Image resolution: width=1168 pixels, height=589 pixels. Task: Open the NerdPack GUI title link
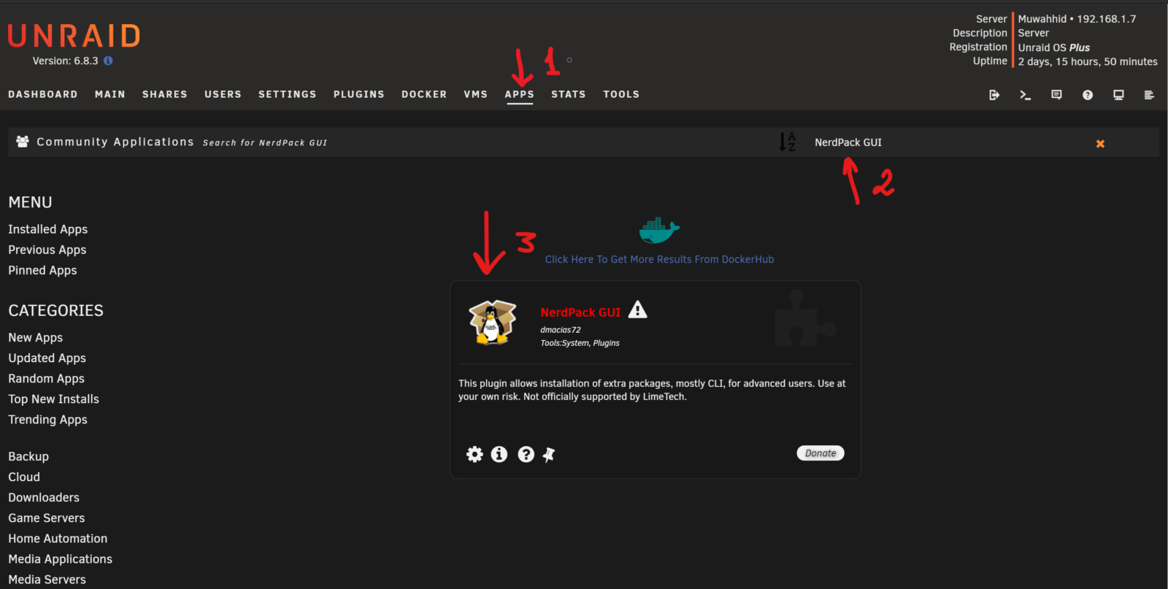(x=580, y=312)
